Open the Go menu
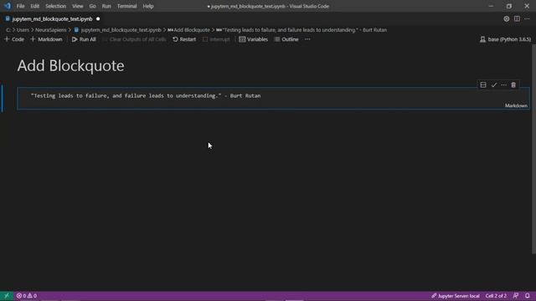 [x=92, y=6]
